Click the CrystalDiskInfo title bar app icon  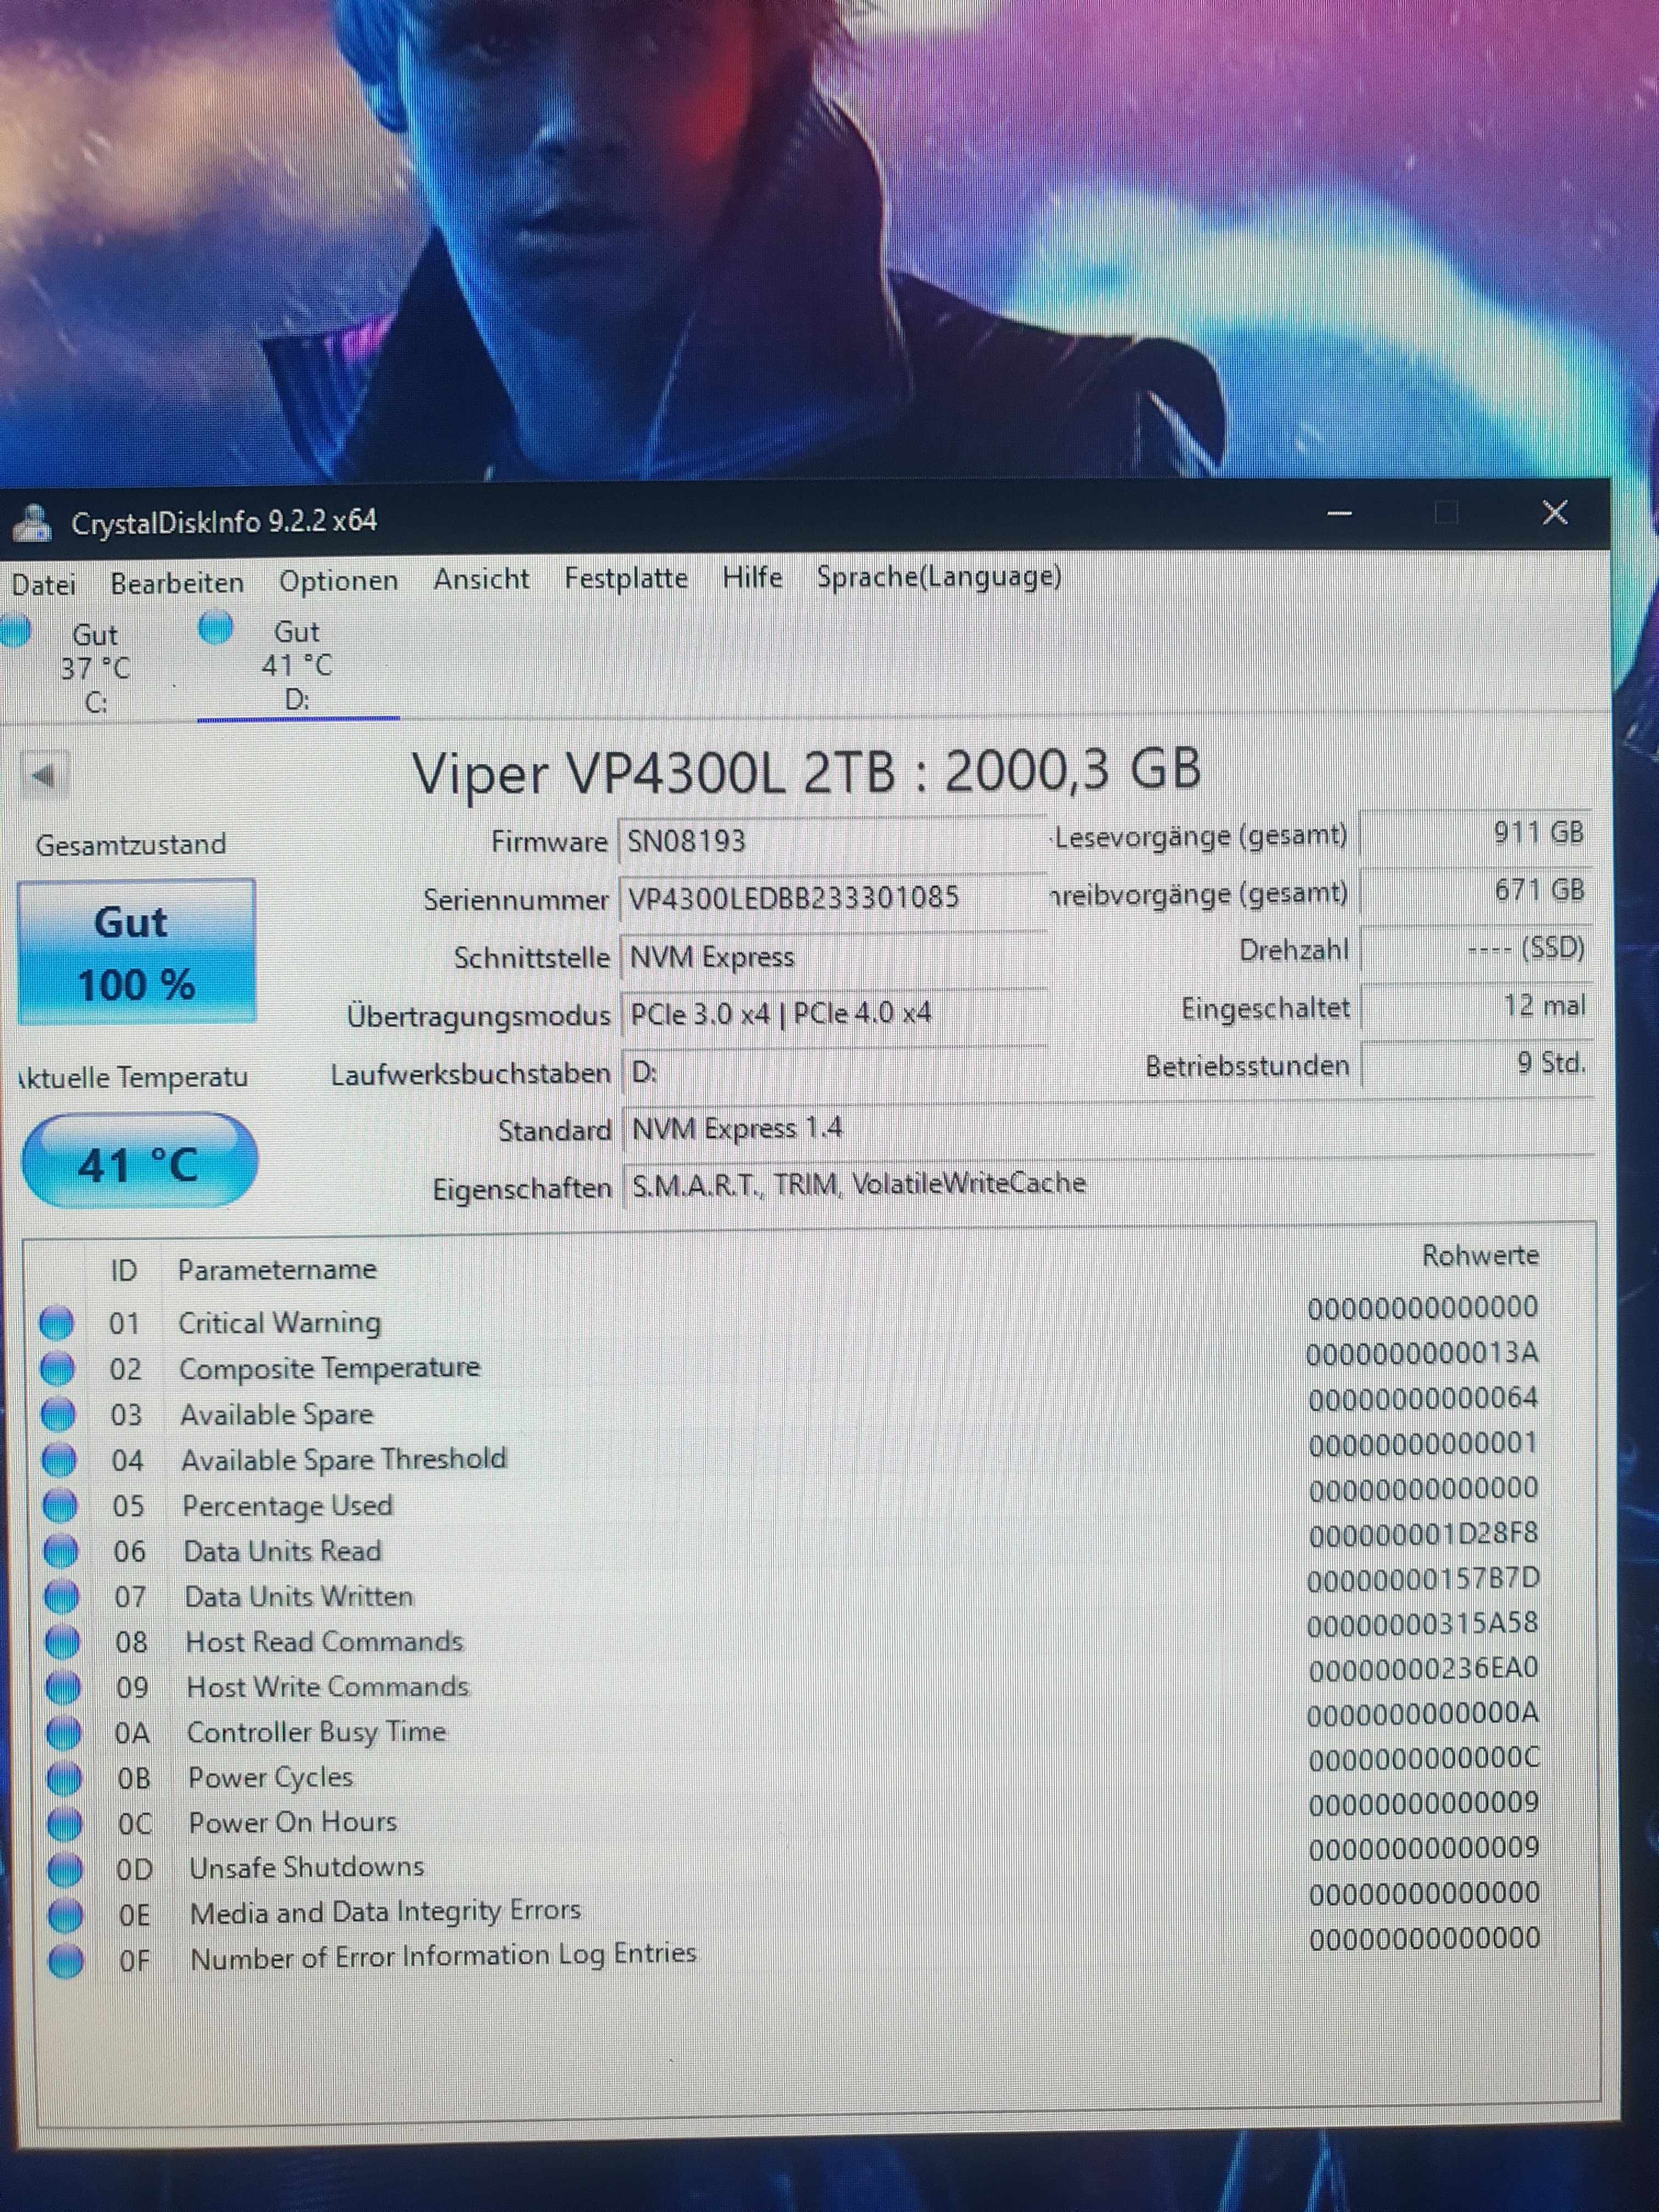point(33,523)
